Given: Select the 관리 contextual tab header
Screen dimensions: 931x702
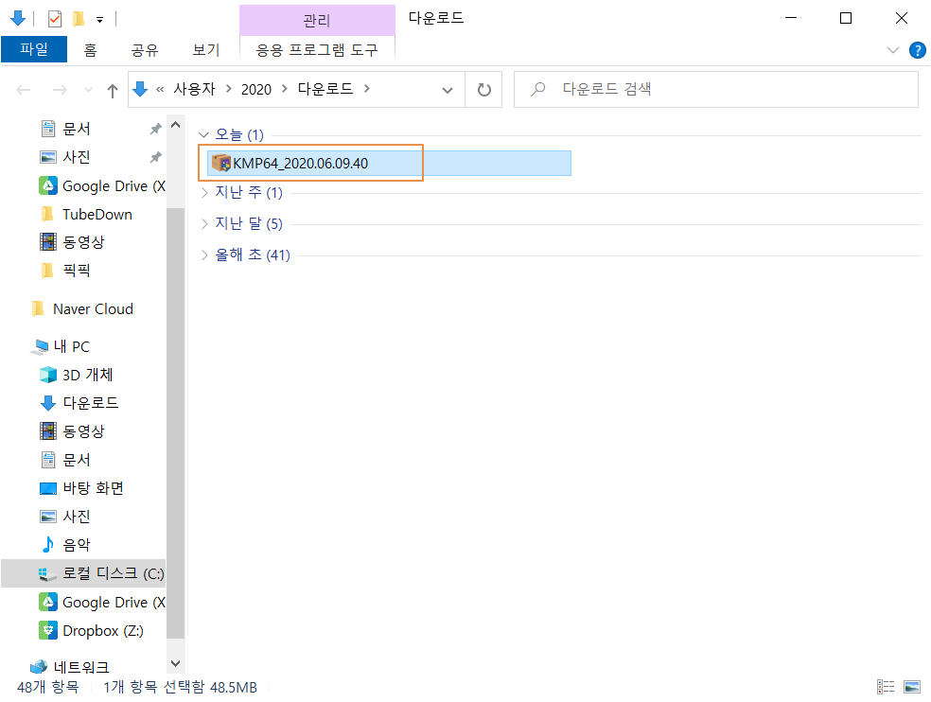Looking at the screenshot, I should pos(317,21).
